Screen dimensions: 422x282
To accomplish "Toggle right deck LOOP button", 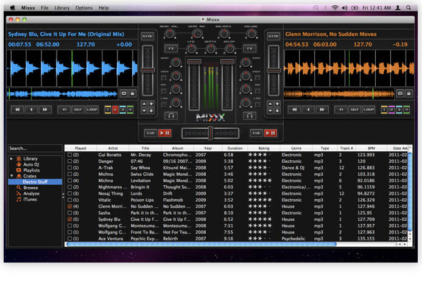I will point(368,109).
